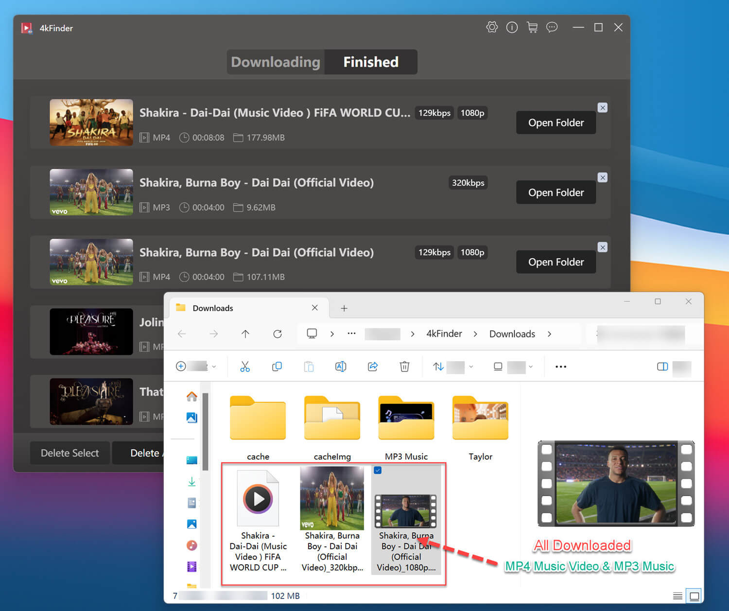Click the Explorer navigation pane scrollbar
The image size is (729, 611).
pyautogui.click(x=206, y=432)
